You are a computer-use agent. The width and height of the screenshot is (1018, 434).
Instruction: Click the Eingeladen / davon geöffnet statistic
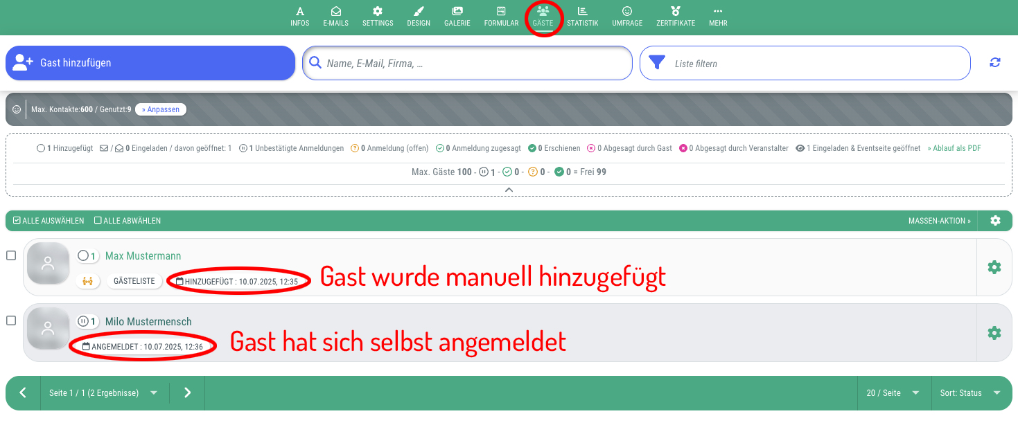(166, 148)
